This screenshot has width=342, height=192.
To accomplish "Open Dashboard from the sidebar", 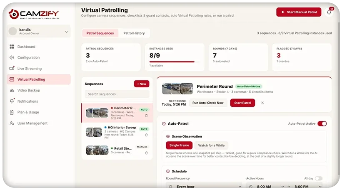I will pyautogui.click(x=39, y=47).
